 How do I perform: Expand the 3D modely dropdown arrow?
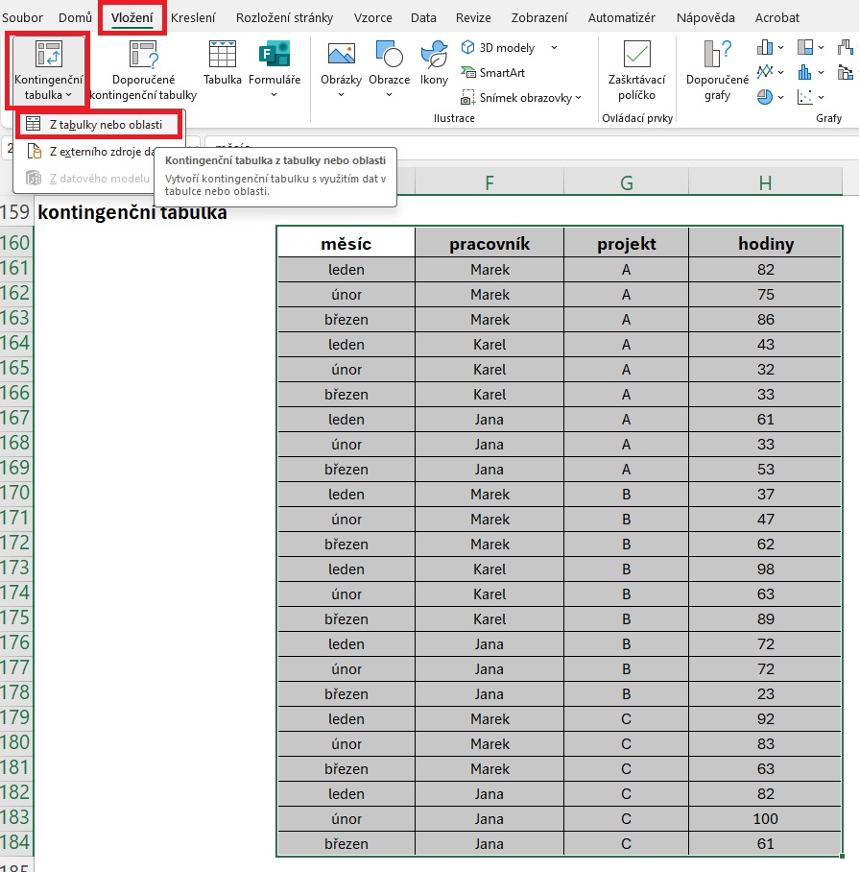(x=555, y=48)
